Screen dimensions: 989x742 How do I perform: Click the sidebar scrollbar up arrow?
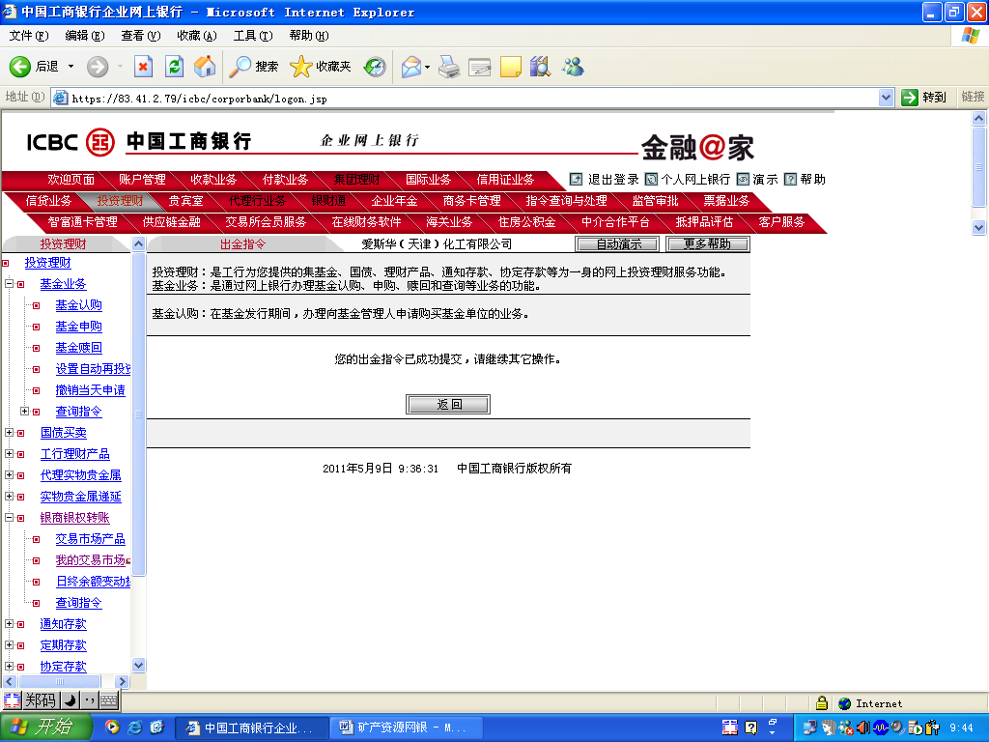pos(139,244)
